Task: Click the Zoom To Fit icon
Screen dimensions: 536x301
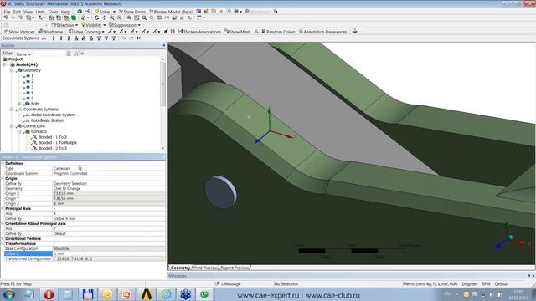Action: tap(129, 18)
